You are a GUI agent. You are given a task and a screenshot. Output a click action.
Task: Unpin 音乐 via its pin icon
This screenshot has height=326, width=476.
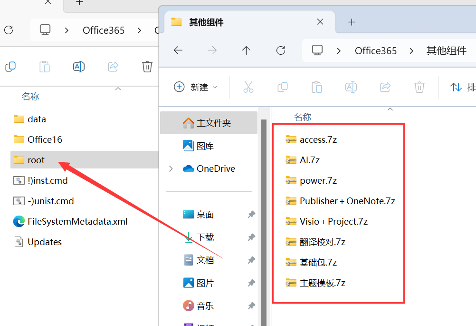click(x=251, y=306)
